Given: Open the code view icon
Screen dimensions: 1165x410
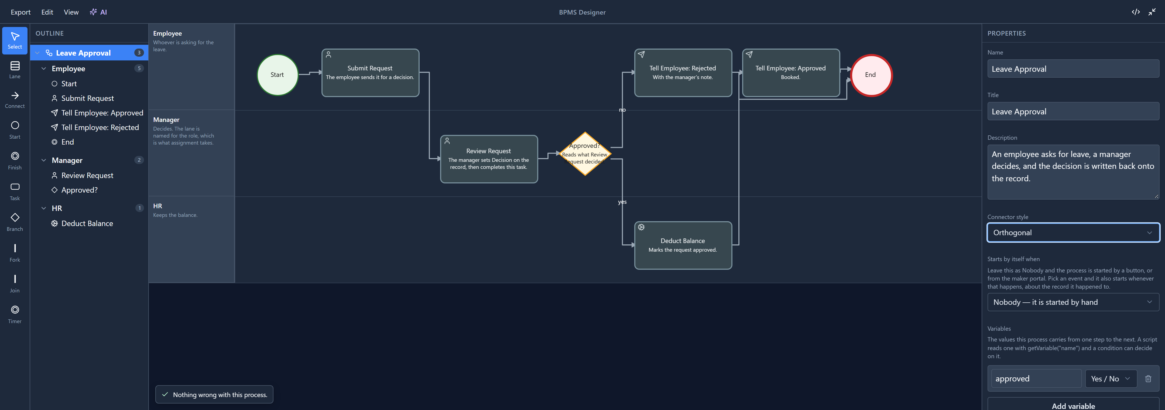Looking at the screenshot, I should [1136, 12].
